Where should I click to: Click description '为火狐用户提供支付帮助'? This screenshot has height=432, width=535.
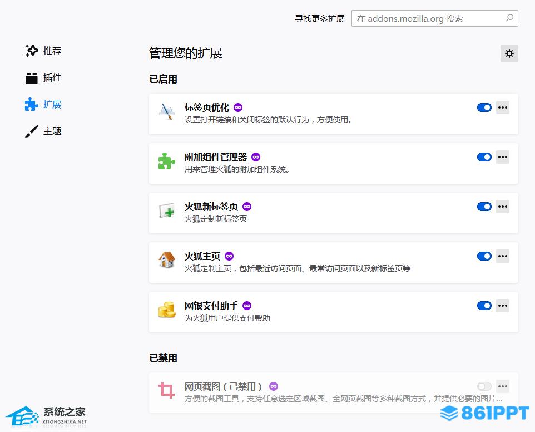[x=227, y=318]
